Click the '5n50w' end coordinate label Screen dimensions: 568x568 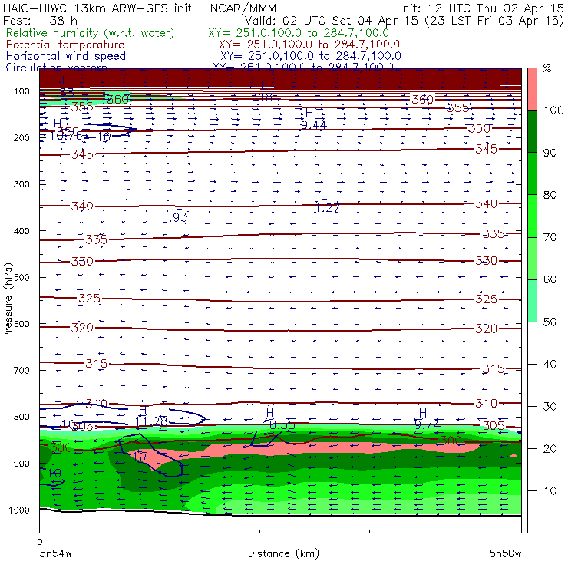point(505,553)
